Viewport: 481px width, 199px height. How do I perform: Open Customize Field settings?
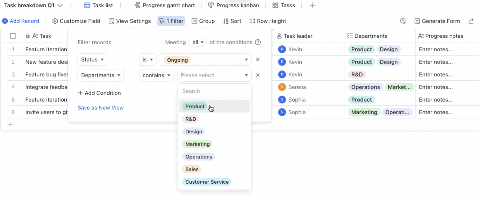[76, 21]
